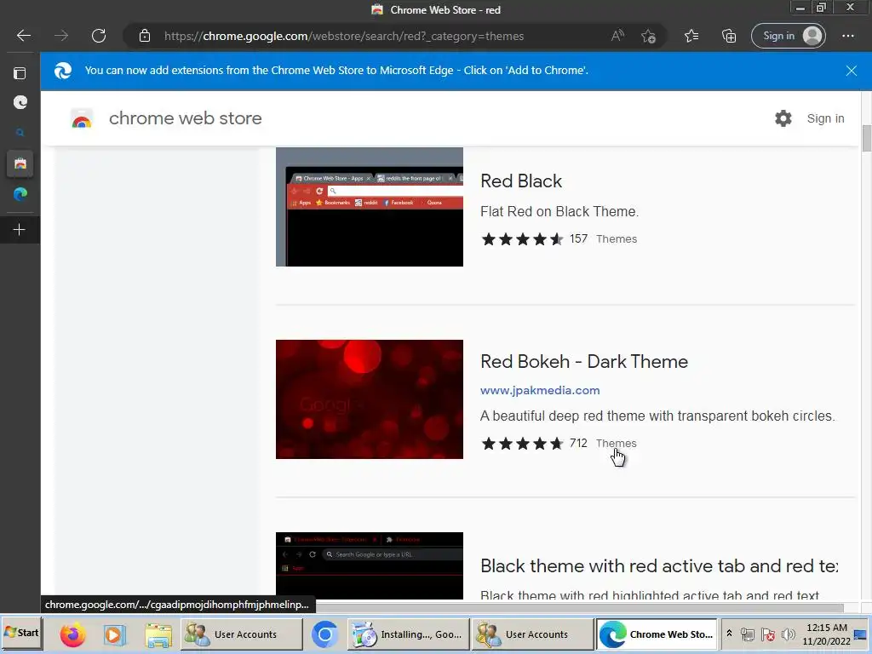Screen dimensions: 872x654
Task: Open Red Bokeh theme preview image
Action: point(370,399)
